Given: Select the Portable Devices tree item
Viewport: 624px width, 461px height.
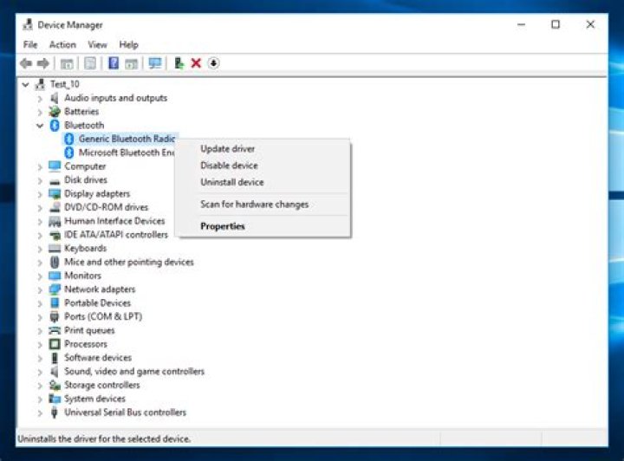Looking at the screenshot, I should (x=97, y=303).
